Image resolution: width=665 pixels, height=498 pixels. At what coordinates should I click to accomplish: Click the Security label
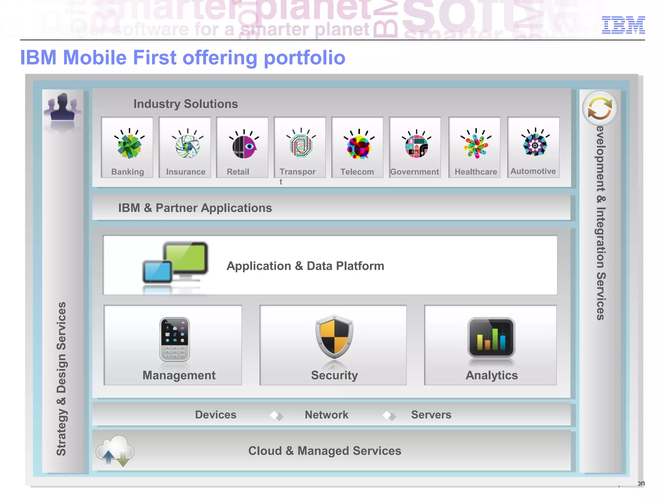tap(334, 375)
